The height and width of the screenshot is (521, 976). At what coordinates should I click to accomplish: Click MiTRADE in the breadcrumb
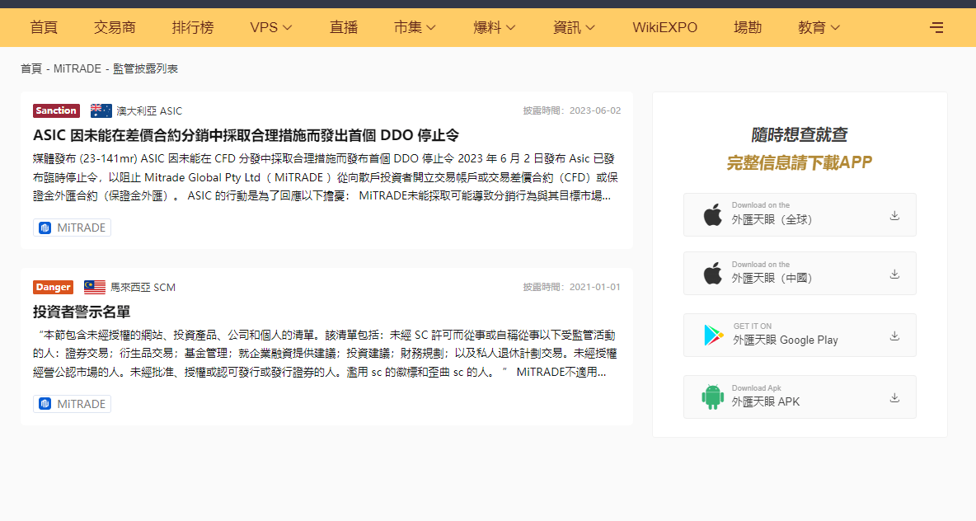[77, 68]
